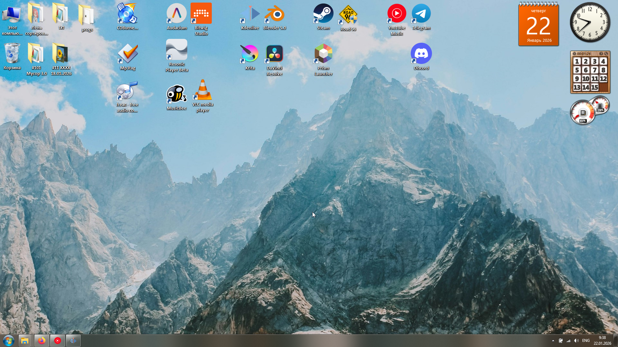Click the Prism Launcher icon

(x=323, y=54)
